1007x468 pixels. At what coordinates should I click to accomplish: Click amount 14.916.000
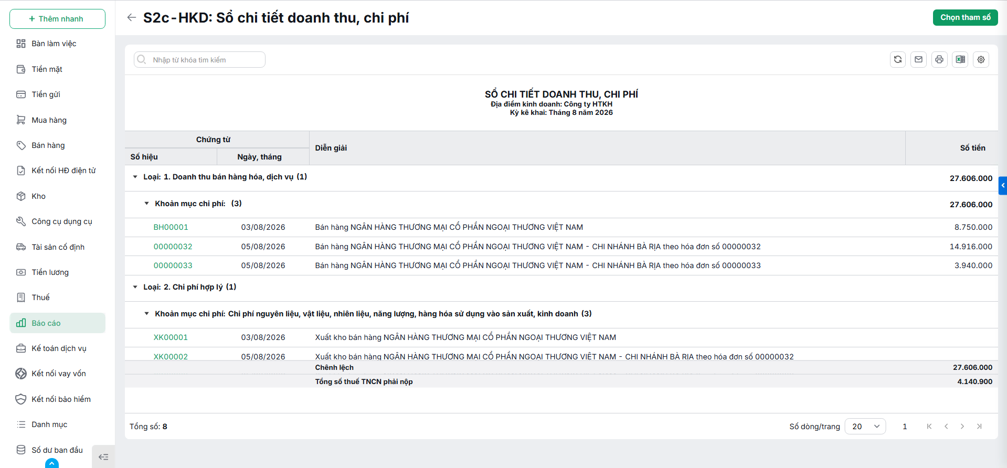(x=971, y=247)
